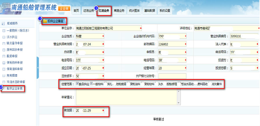Click the 船供企业备案 folder icon
This screenshot has width=260, height=126.
pos(45,21)
